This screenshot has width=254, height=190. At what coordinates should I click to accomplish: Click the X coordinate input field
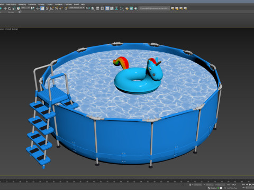pyautogui.click(x=198, y=185)
